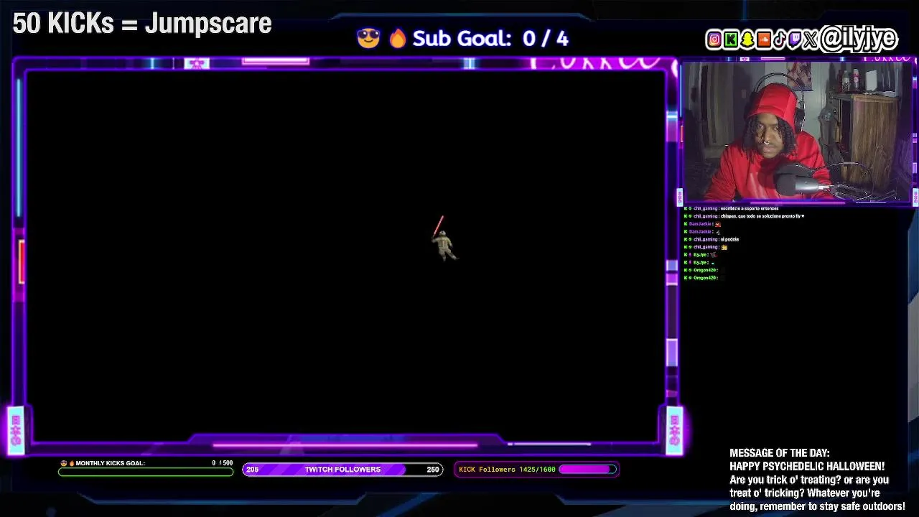Click the "MESSAGE OF THE DAY:" heading
This screenshot has width=919, height=517.
click(x=779, y=453)
